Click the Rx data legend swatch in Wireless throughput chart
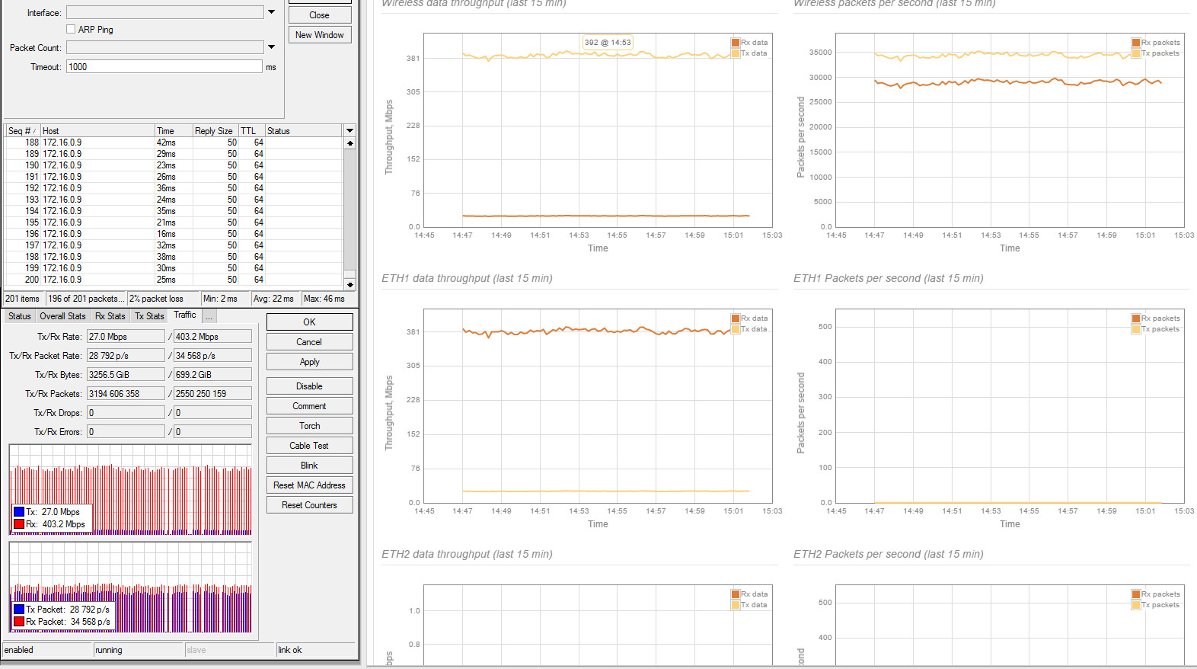Screen dimensions: 1197x669 (736, 43)
